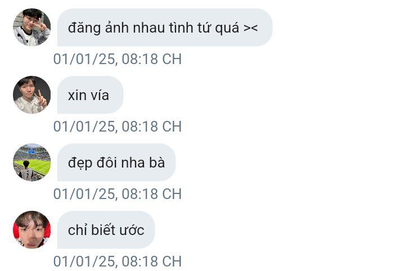
Task: Select the 'đăng ảnh nhau tình tứ quá' message bubble
Action: click(165, 28)
